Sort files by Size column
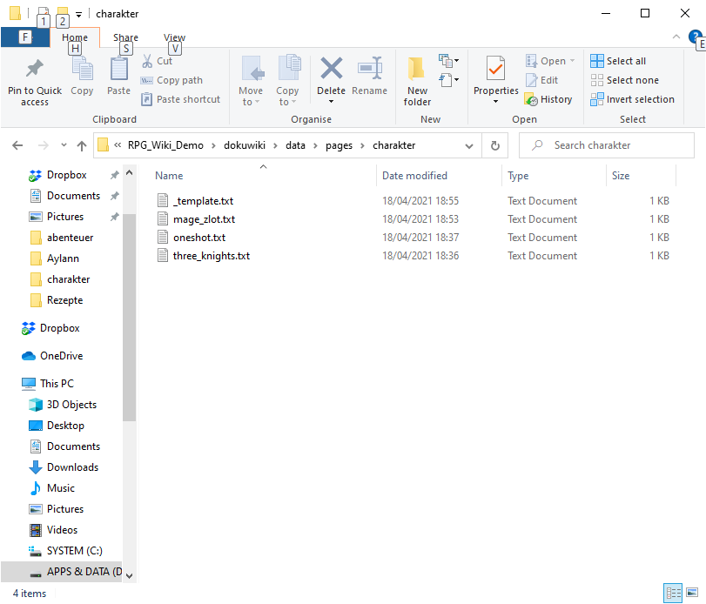Screen dimensions: 706x604 click(x=621, y=176)
